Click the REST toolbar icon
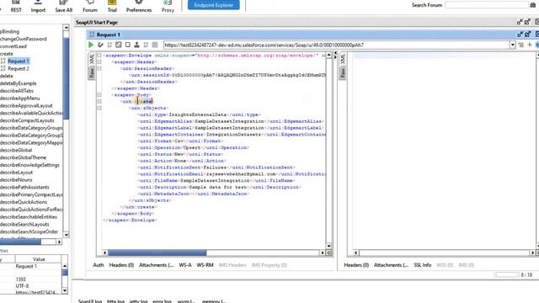This screenshot has width=539, height=303. click(16, 6)
